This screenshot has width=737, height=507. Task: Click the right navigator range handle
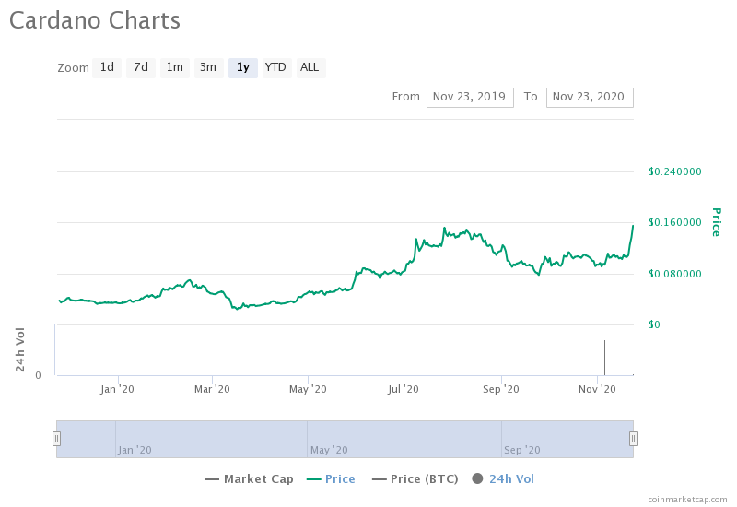633,439
